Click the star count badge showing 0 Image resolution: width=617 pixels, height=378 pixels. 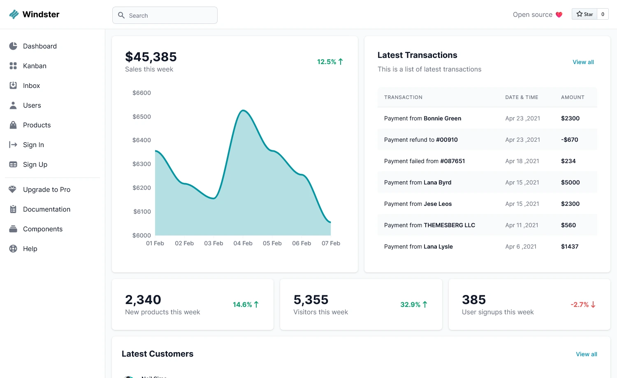(603, 14)
